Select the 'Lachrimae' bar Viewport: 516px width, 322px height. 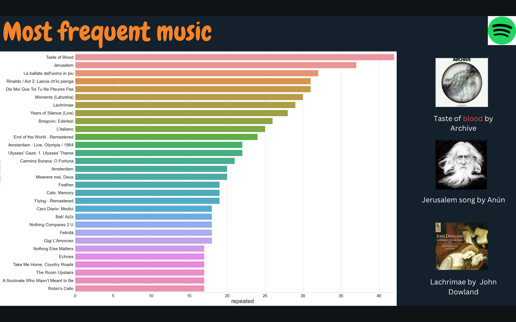coord(185,105)
